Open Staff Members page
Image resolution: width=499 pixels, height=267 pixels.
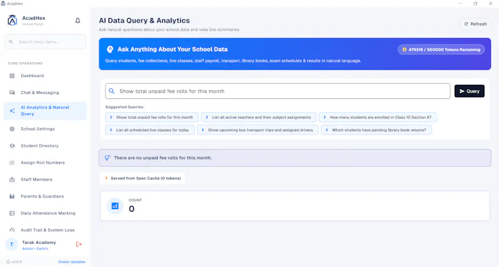coord(45,180)
